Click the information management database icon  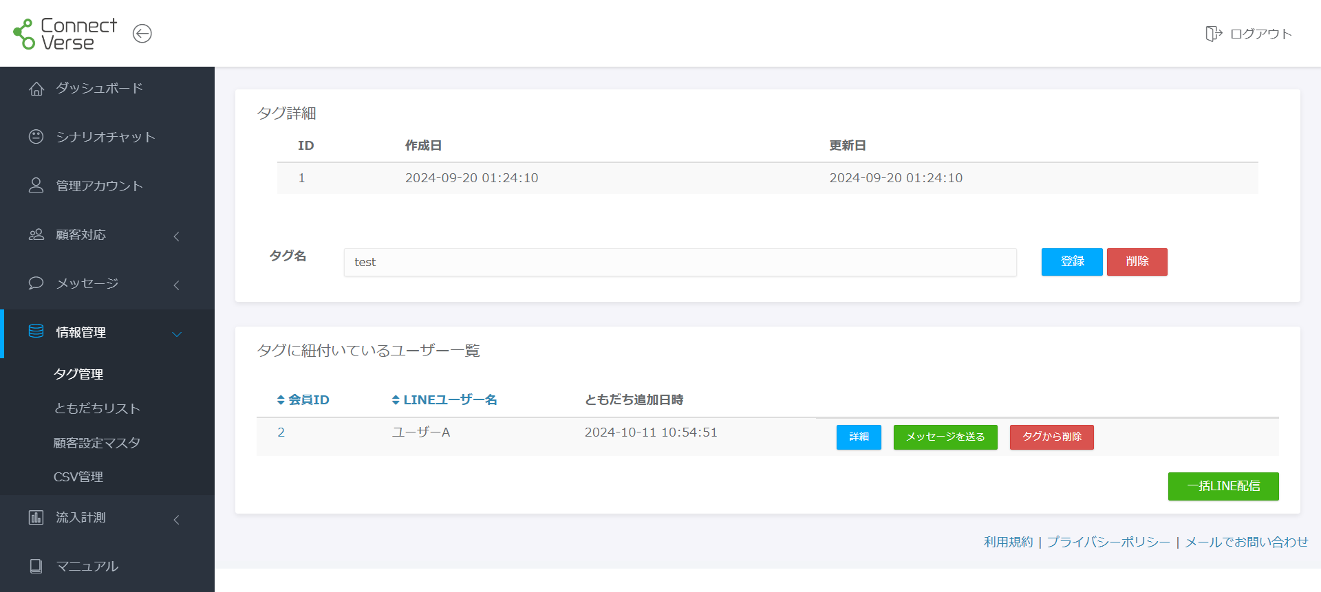[36, 331]
